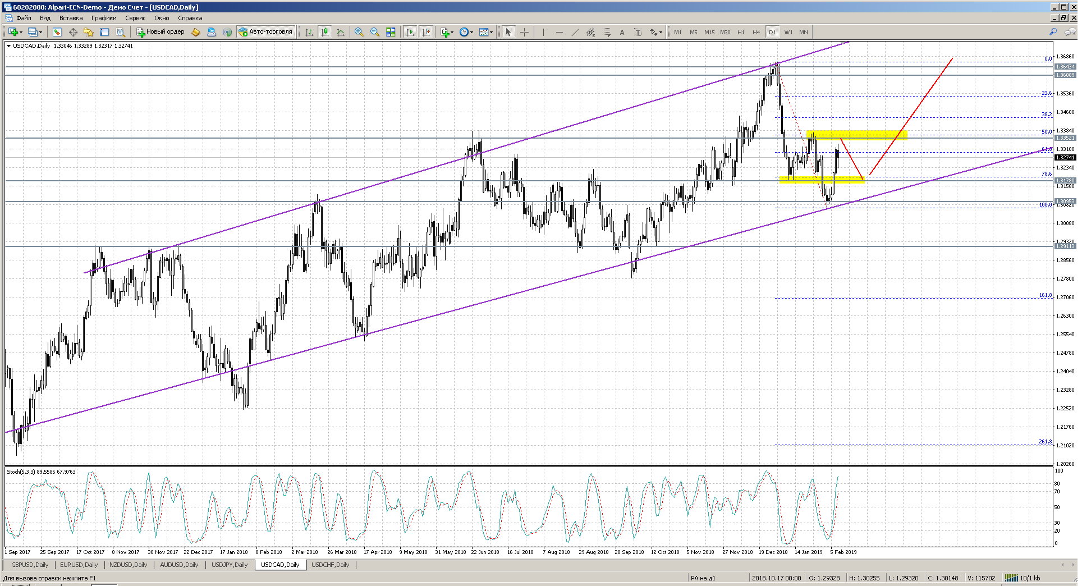
Task: Select the M1 timeframe button
Action: [x=678, y=32]
